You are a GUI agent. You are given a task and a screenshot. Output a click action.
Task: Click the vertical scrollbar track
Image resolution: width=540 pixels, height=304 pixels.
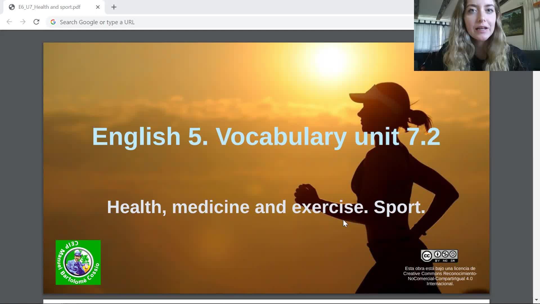point(536,183)
